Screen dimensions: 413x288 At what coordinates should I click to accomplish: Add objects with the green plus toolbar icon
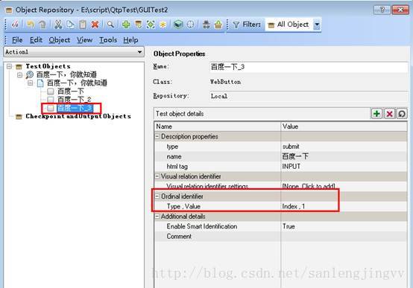(x=126, y=25)
